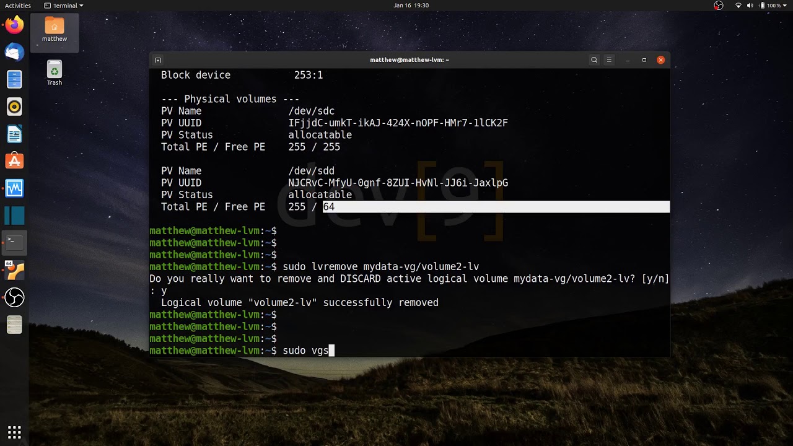Click the UUID beginning NJCRvC
The height and width of the screenshot is (446, 793).
coord(398,183)
